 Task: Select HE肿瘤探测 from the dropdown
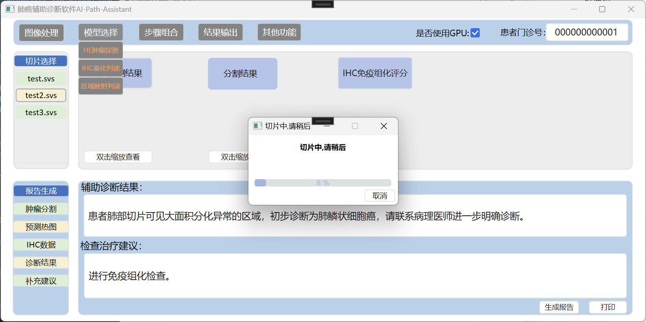point(101,50)
